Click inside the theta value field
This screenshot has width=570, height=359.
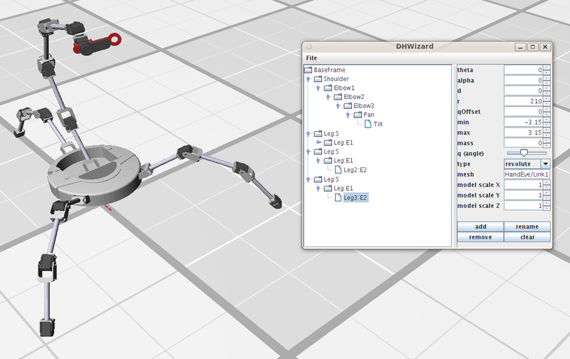pyautogui.click(x=523, y=70)
